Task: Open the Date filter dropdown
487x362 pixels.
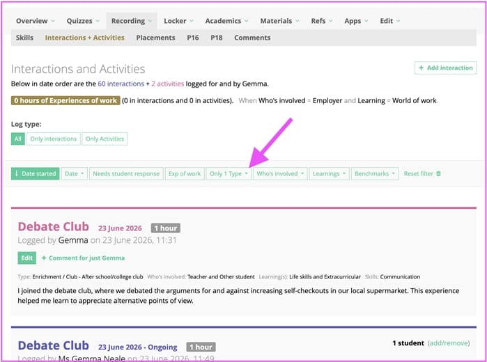Action: [x=75, y=173]
